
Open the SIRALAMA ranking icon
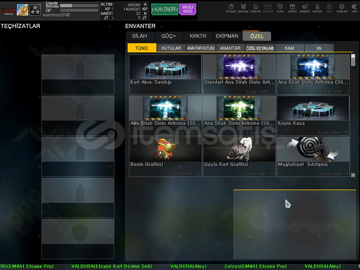pos(243,8)
